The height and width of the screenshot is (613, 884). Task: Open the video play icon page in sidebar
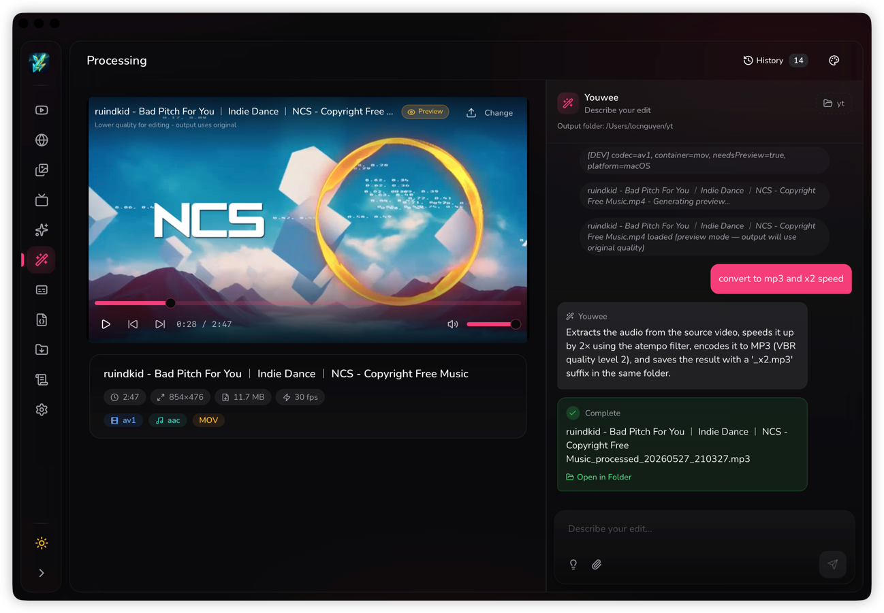pyautogui.click(x=42, y=110)
